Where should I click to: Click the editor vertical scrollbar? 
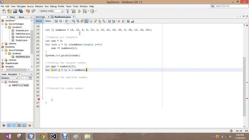click(x=244, y=86)
